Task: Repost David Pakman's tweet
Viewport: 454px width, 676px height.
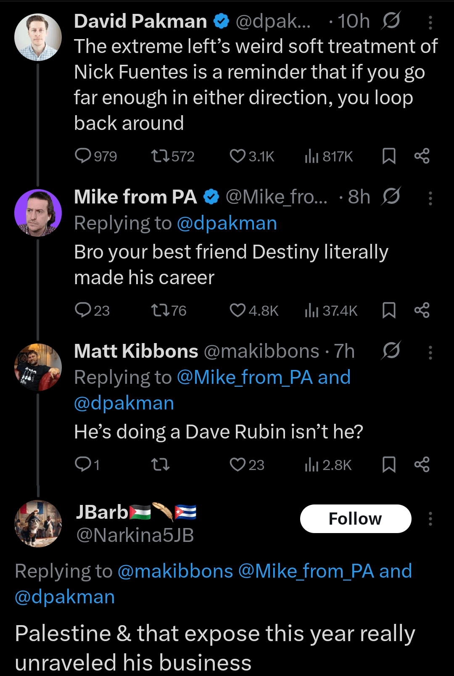Action: click(x=160, y=156)
